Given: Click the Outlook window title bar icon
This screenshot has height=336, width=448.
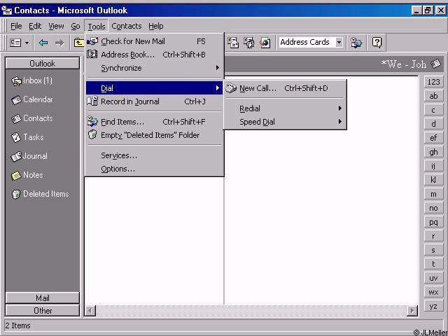Looking at the screenshot, I should click(x=6, y=10).
